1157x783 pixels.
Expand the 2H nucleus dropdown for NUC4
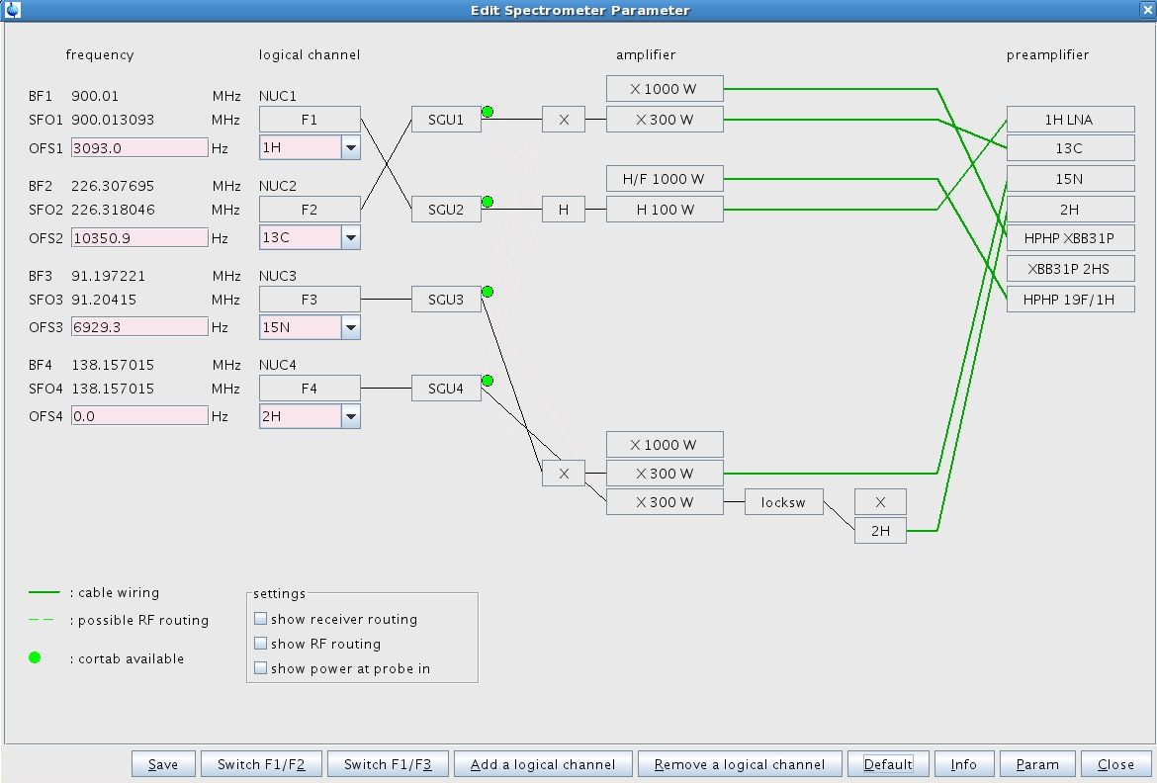(x=350, y=416)
